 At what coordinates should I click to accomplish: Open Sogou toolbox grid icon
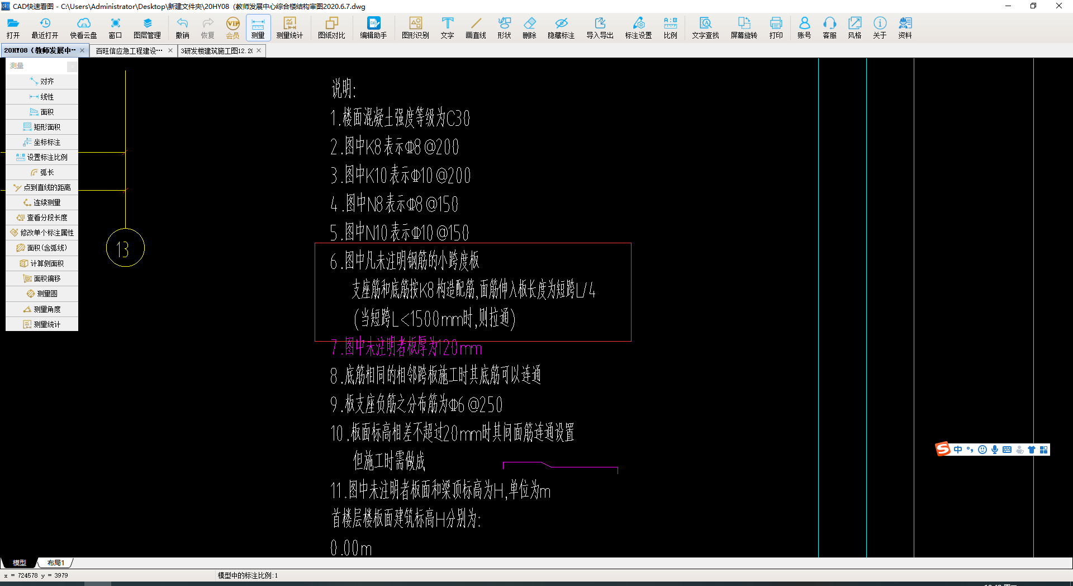coord(1043,450)
